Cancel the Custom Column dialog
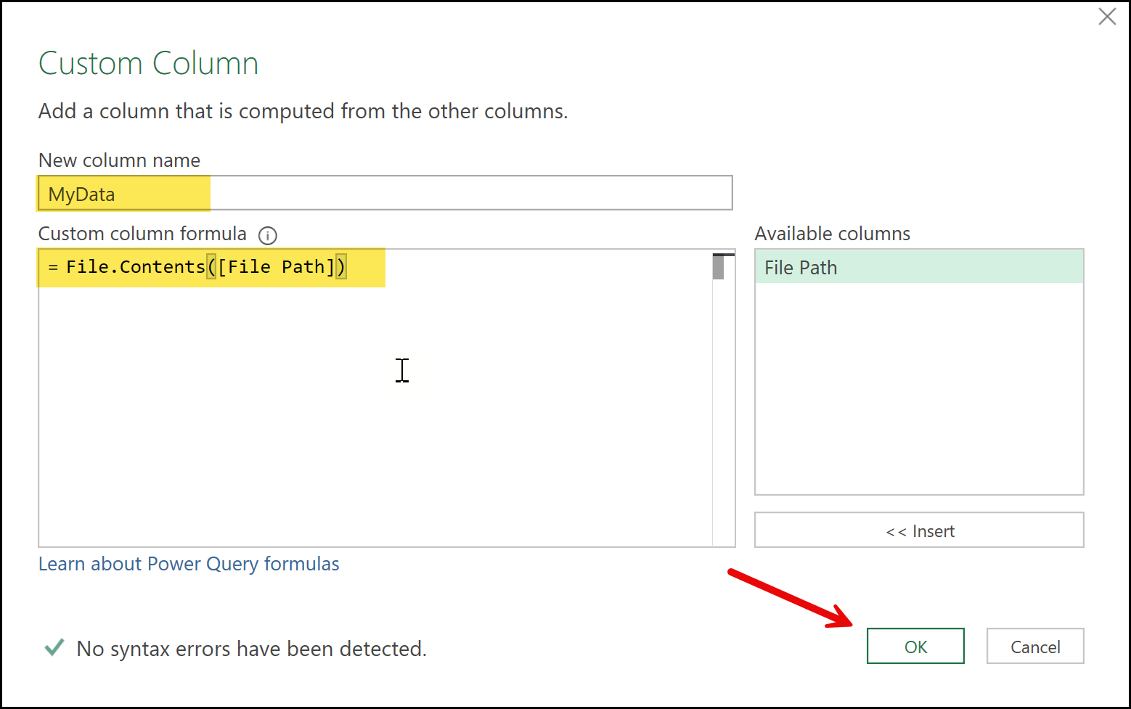 pyautogui.click(x=1034, y=646)
